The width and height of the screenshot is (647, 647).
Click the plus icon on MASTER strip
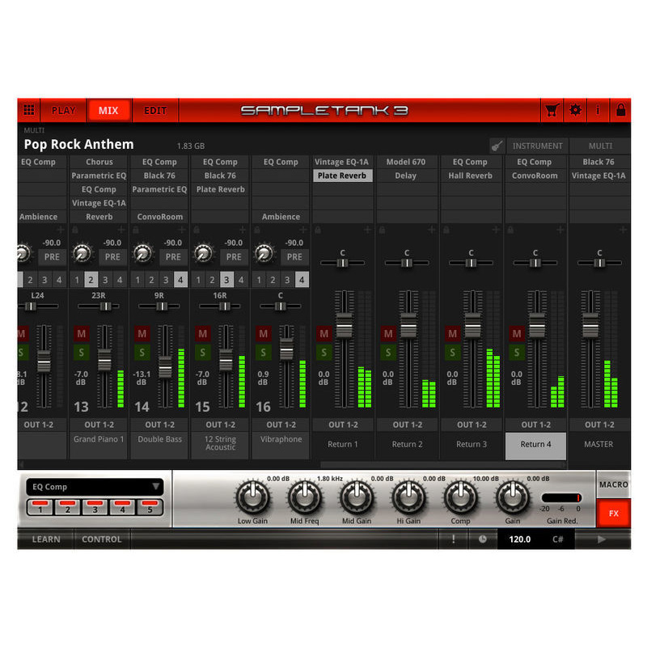[623, 230]
